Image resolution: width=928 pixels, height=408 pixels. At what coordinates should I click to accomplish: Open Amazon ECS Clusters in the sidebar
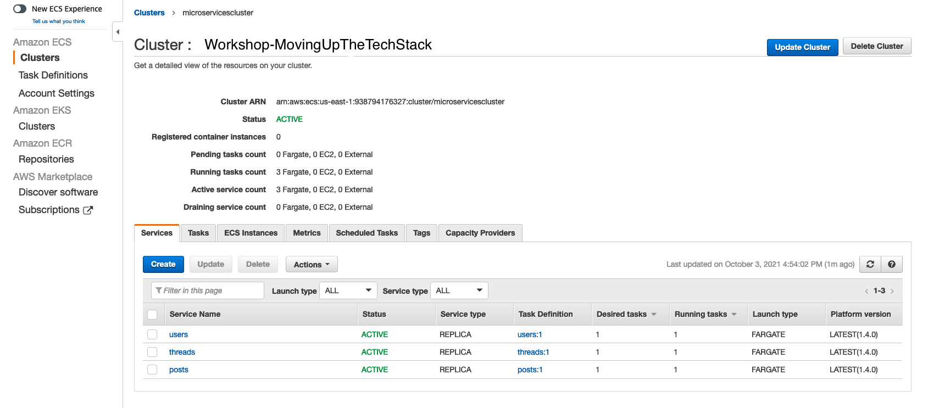(40, 58)
